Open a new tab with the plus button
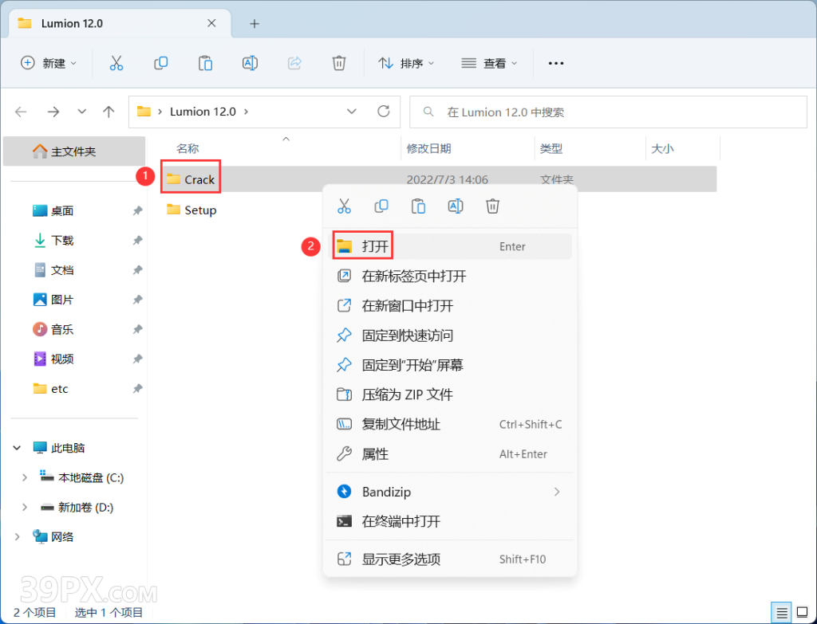The width and height of the screenshot is (817, 624). coord(254,24)
